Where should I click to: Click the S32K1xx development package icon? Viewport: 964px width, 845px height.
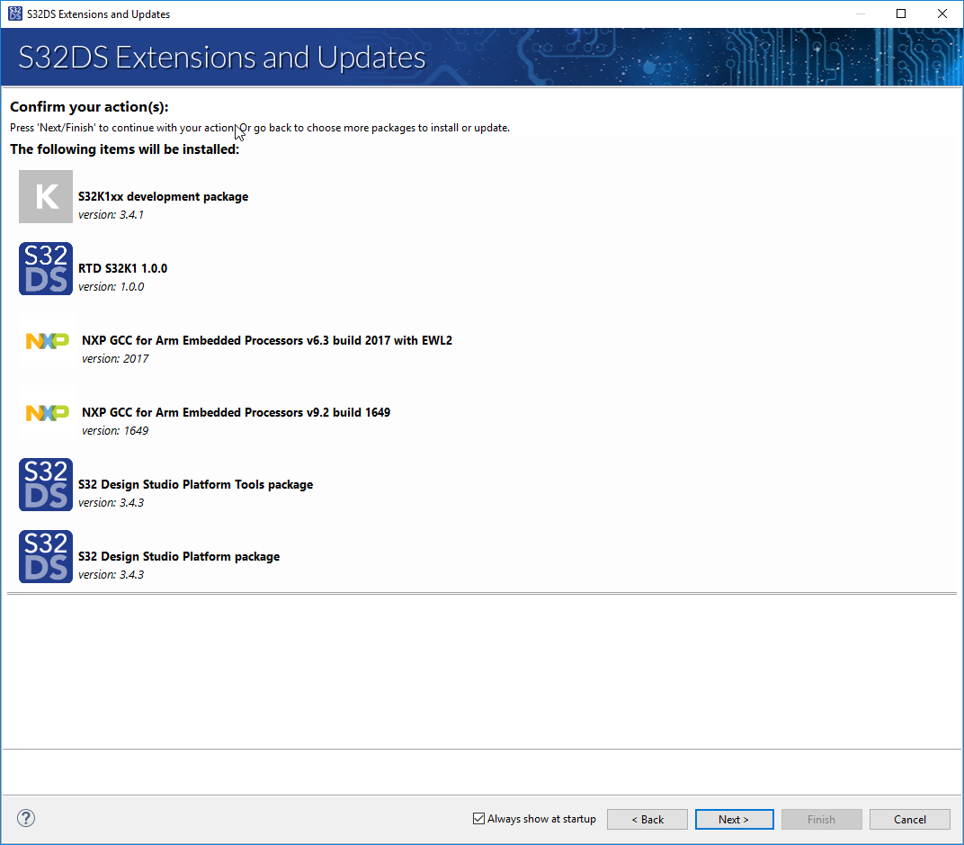pos(45,196)
